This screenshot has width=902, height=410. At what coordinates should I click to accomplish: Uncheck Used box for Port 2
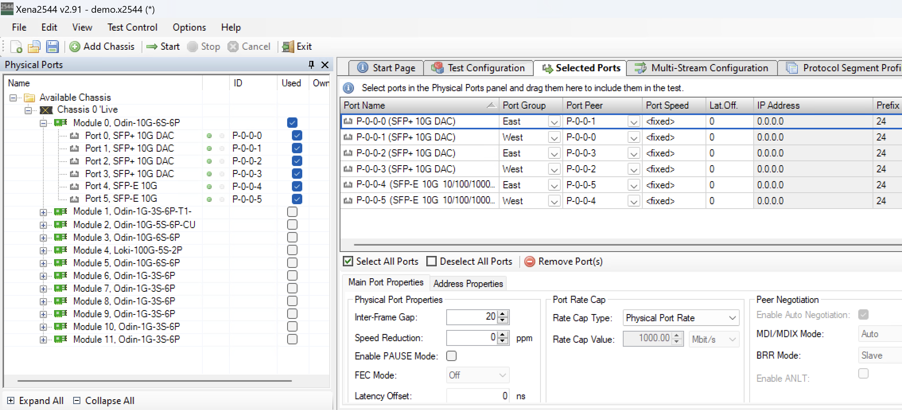[297, 161]
